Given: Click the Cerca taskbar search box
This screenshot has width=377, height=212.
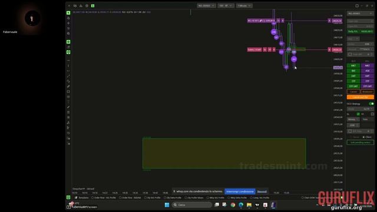Looking at the screenshot, I should [x=192, y=205].
